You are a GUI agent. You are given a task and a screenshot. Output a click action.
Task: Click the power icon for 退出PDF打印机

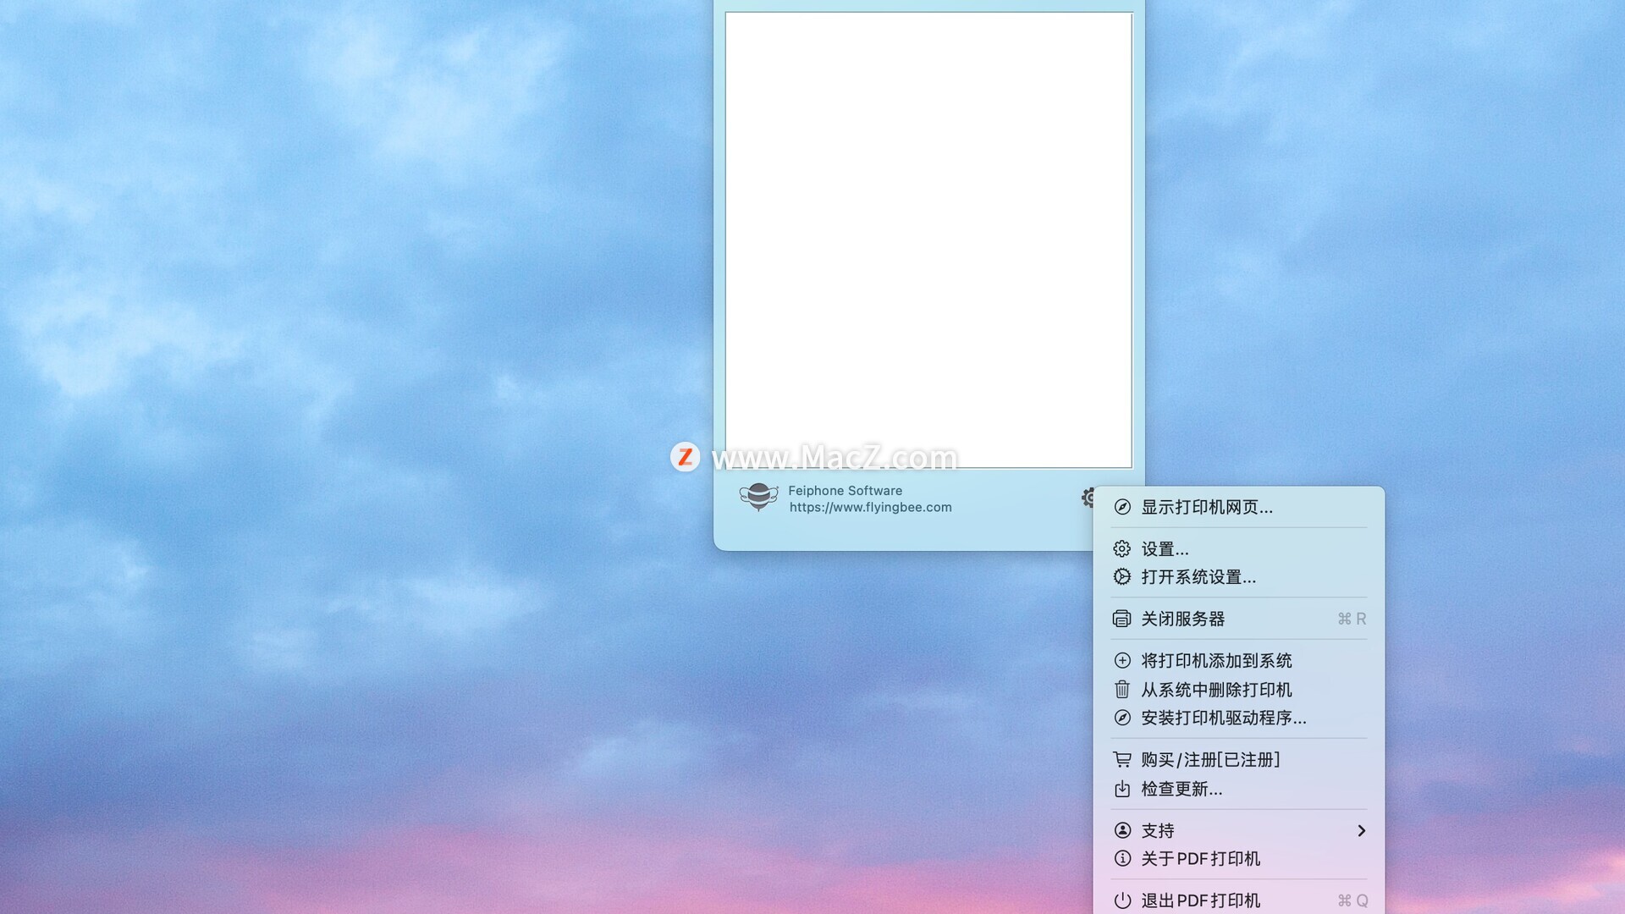(x=1122, y=900)
